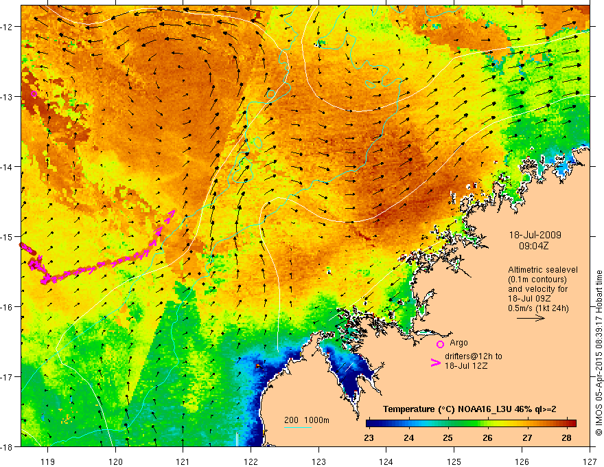Image resolution: width=604 pixels, height=467 pixels.
Task: Click the magenta drifter arrowhead legend symbol
Action: click(435, 363)
